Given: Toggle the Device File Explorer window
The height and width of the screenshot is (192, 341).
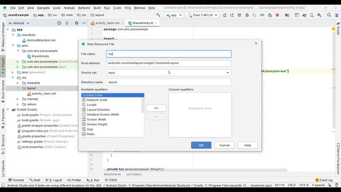Looking at the screenshot, I should coord(338,158).
